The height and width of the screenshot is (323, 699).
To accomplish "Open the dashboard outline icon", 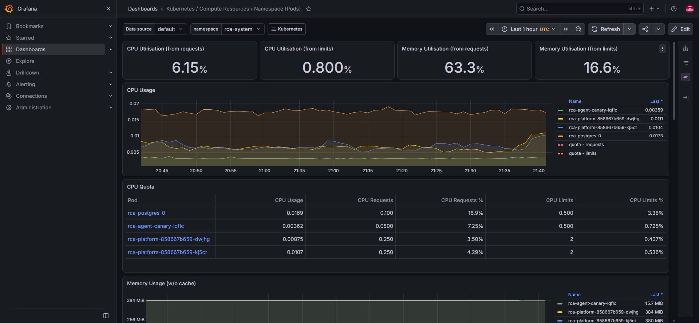I will [686, 63].
